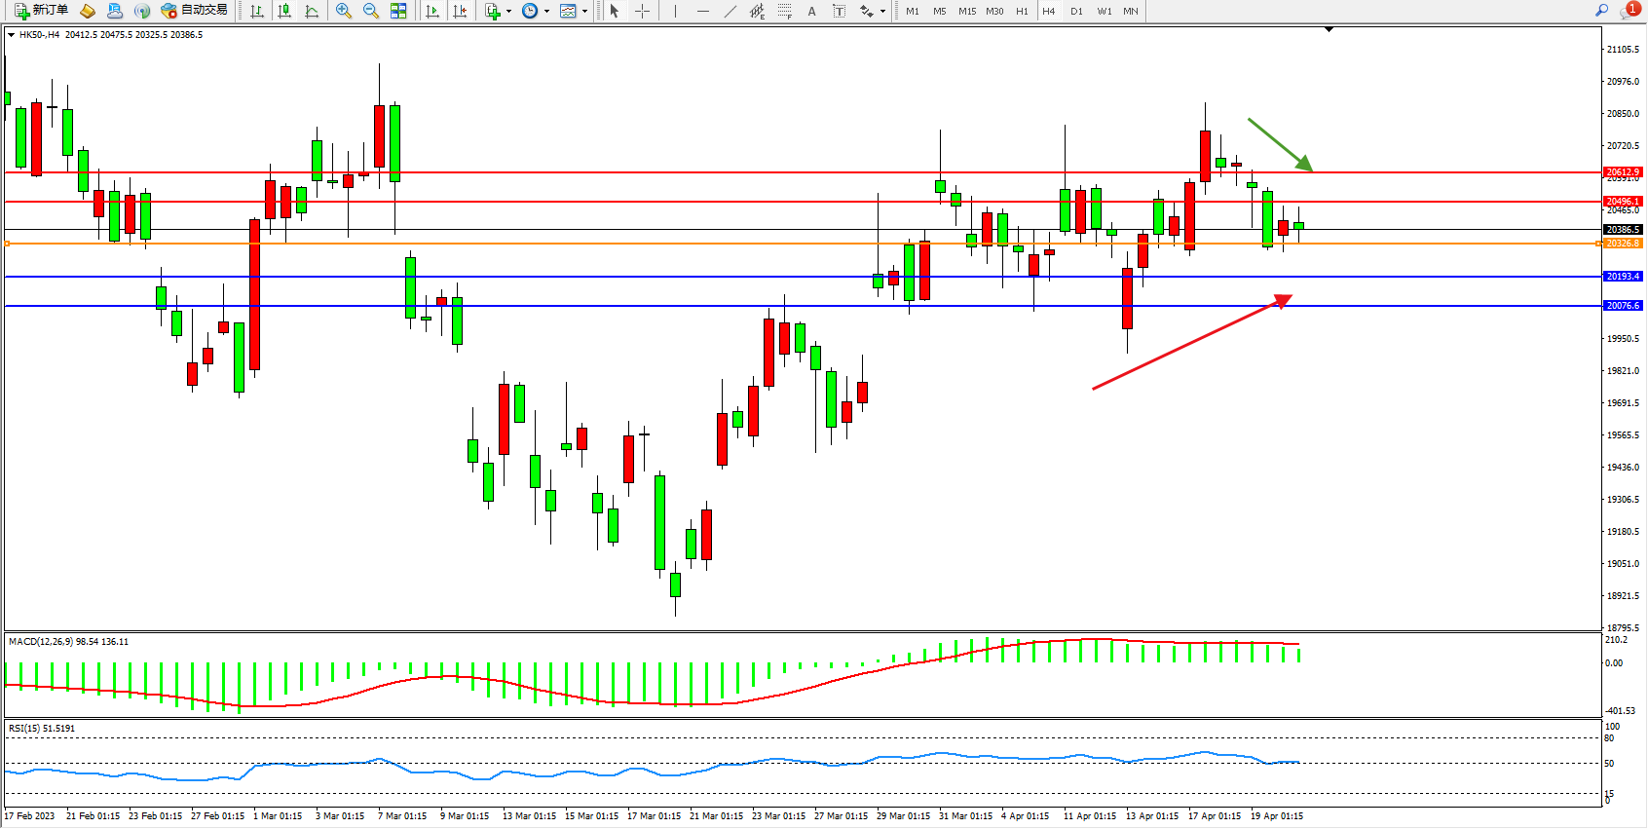1648x829 pixels.
Task: Switch chart to candlestick mode
Action: (284, 11)
